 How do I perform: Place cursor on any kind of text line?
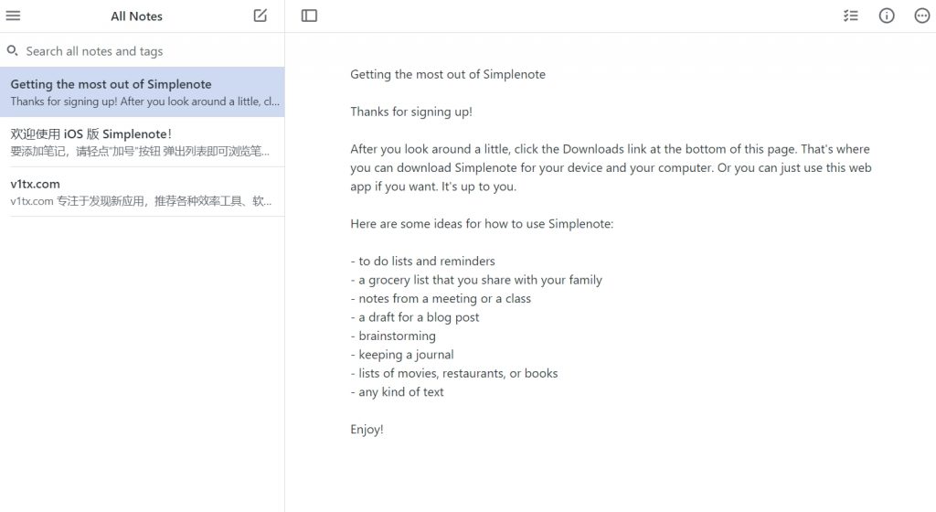(397, 392)
